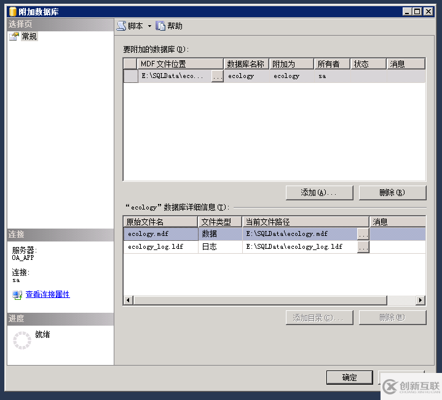This screenshot has height=400, width=442.
Task: Click the 删除(R) button
Action: [x=392, y=193]
